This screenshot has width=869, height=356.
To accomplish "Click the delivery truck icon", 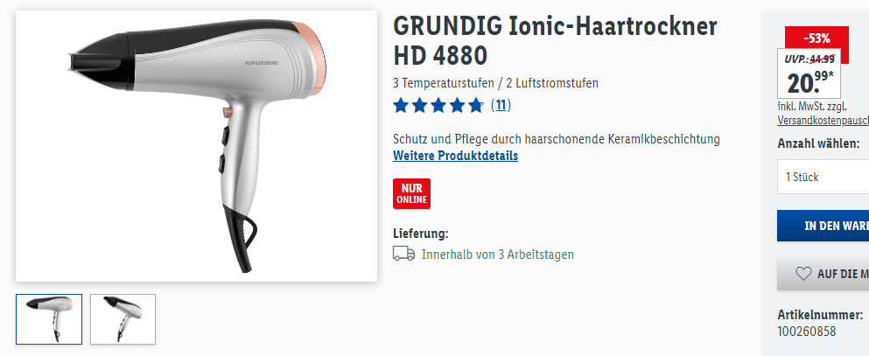I will pos(403,254).
